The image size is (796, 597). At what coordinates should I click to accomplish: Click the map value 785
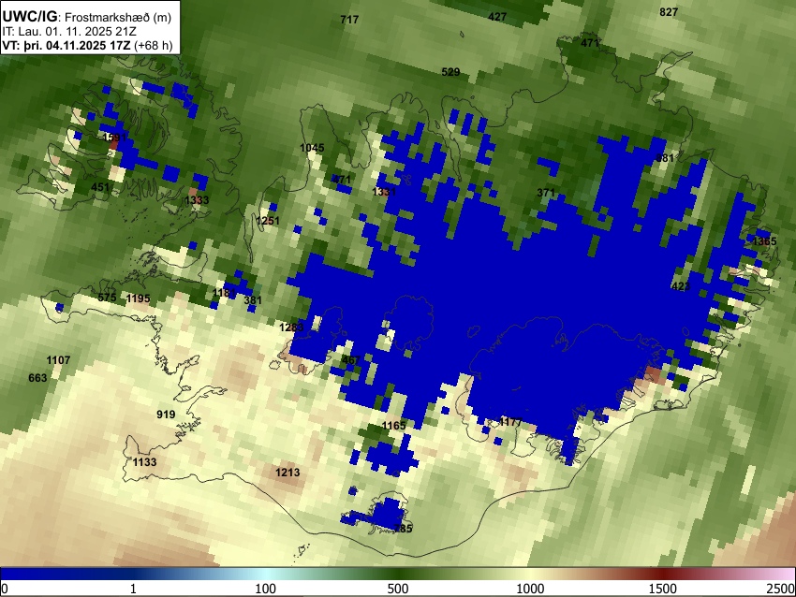tap(403, 529)
